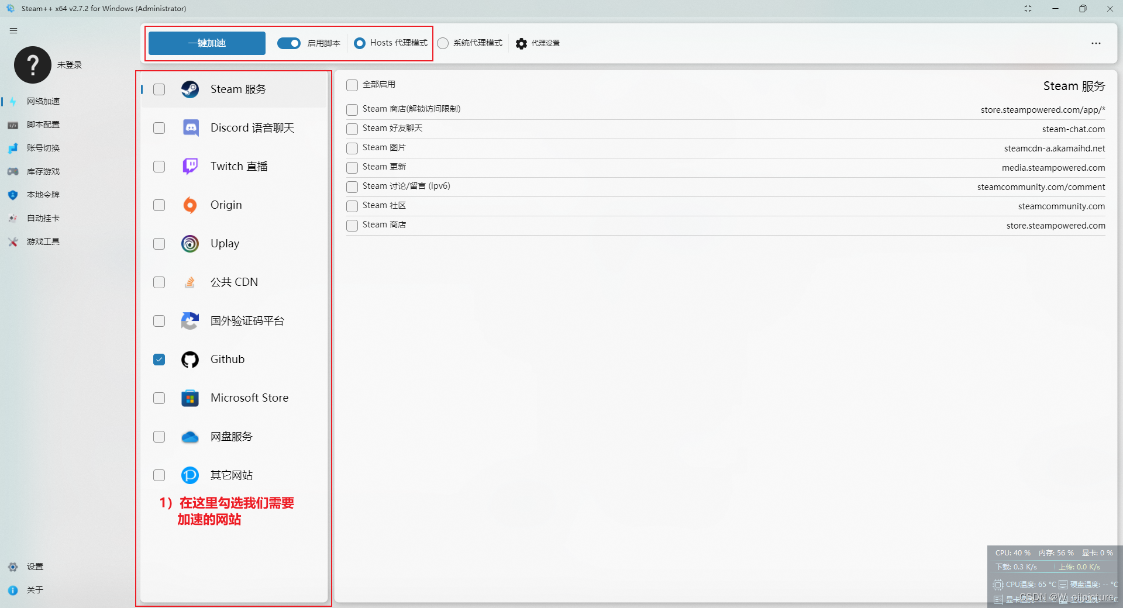Screen dimensions: 1123x608
Task: Check the 其它网站 checkbox
Action: (159, 475)
